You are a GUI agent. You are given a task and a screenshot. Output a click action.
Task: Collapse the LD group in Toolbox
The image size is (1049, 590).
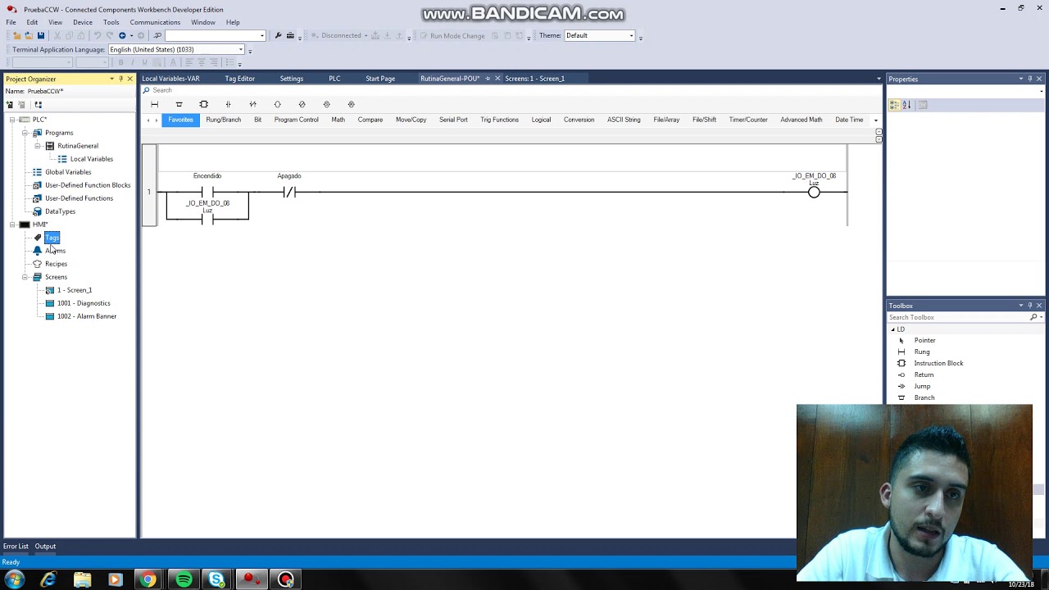892,329
